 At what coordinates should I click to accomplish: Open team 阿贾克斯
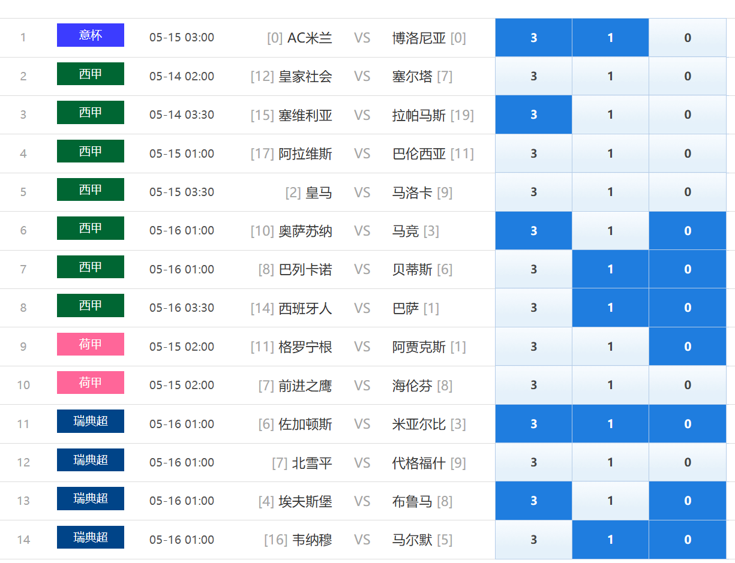(x=419, y=347)
